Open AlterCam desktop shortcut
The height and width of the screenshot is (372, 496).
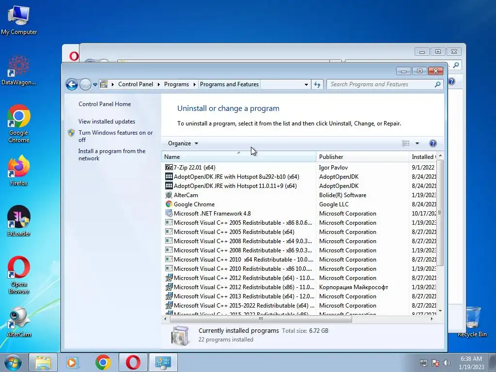(x=19, y=322)
